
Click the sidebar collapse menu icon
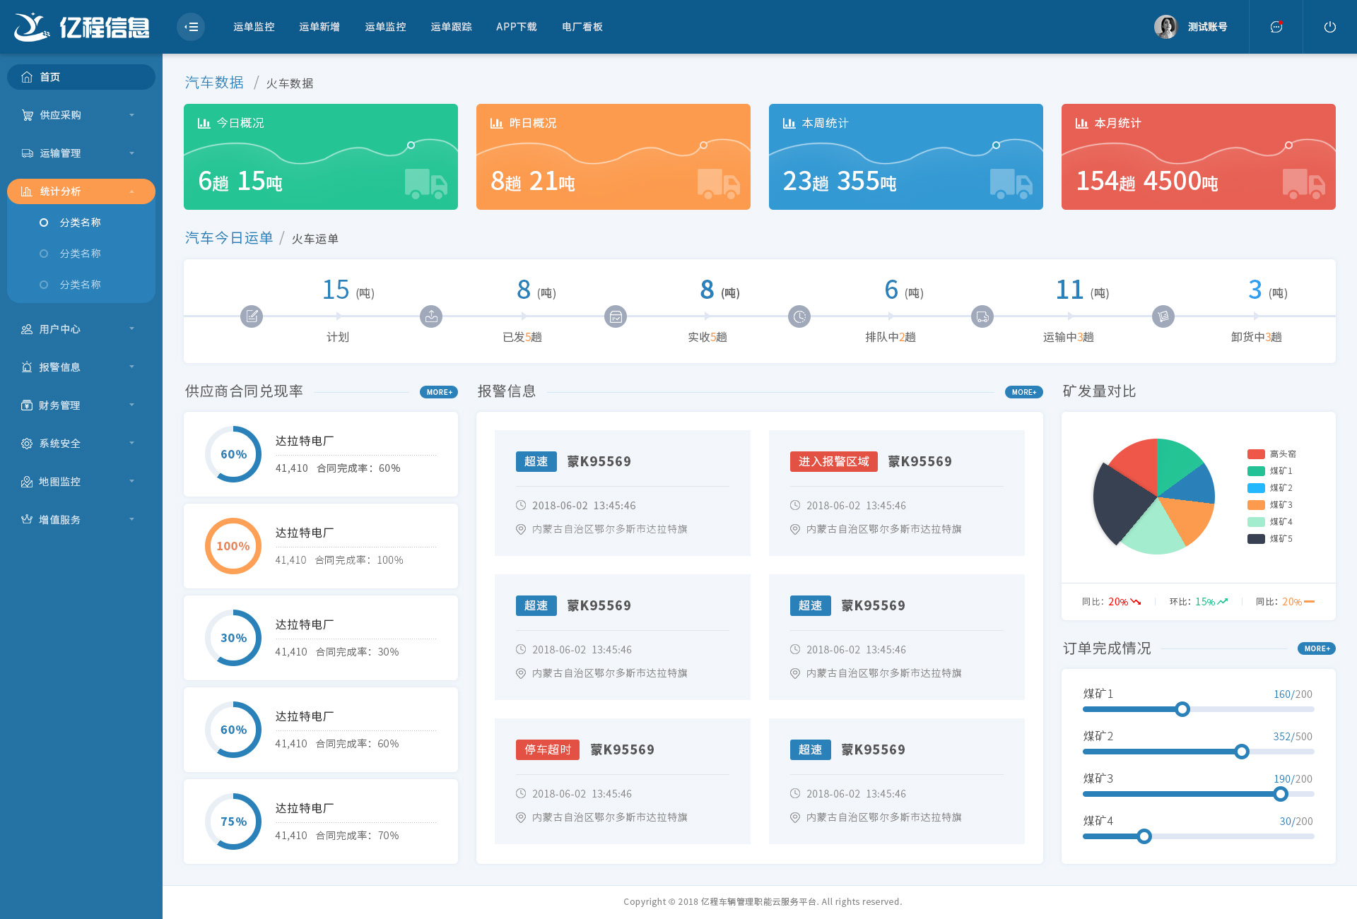pyautogui.click(x=191, y=27)
